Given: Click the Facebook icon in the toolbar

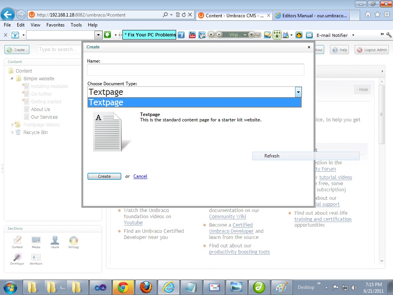Looking at the screenshot, I should (181, 35).
